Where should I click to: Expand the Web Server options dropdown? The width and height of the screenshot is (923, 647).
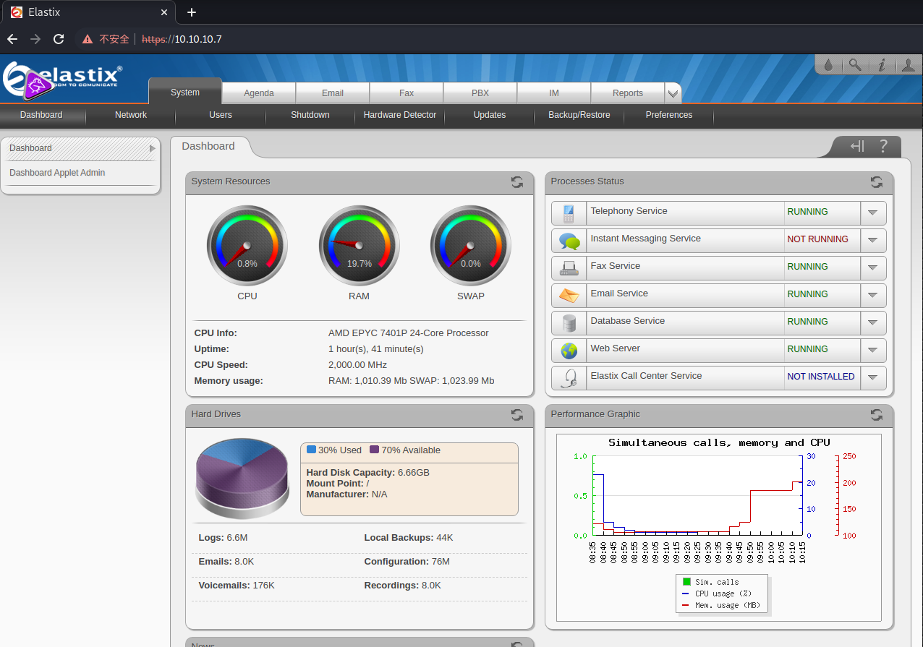click(873, 351)
